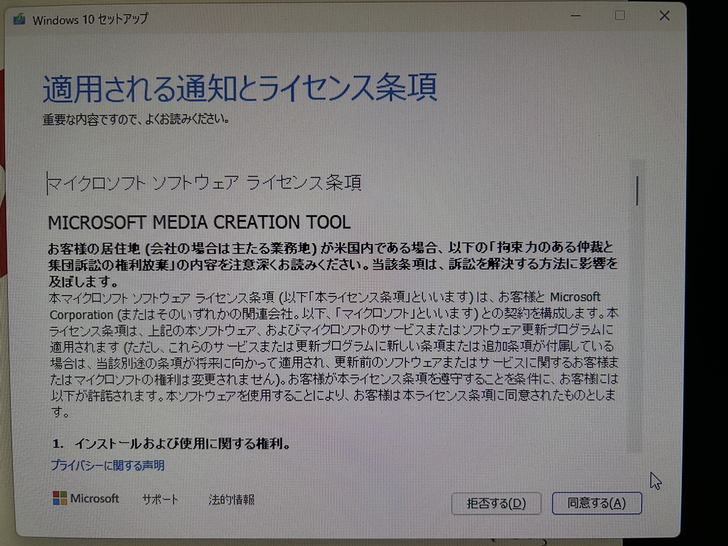Click the title text Windows 10 セットアップ
The width and height of the screenshot is (728, 546).
point(90,19)
